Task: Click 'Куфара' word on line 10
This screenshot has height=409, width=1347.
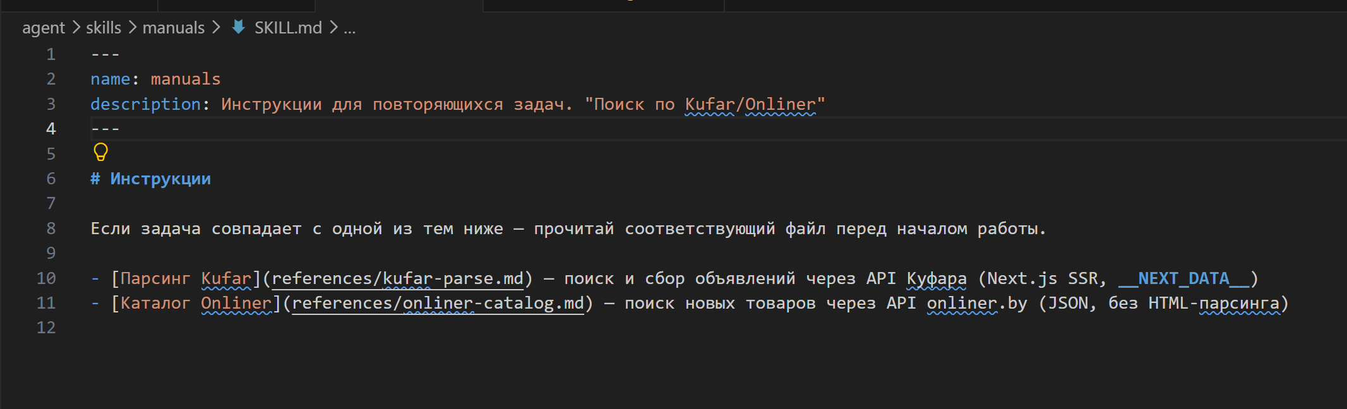Action: coord(937,278)
